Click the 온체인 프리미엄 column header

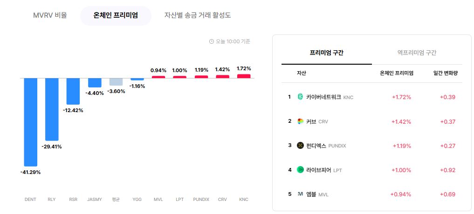coord(397,73)
